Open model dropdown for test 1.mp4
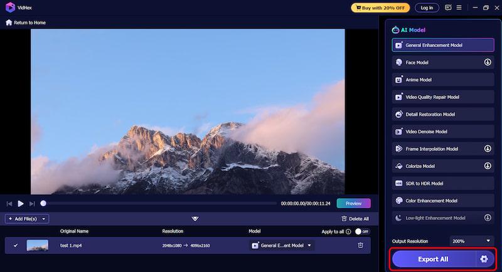This screenshot has height=272, width=502. coord(281,245)
